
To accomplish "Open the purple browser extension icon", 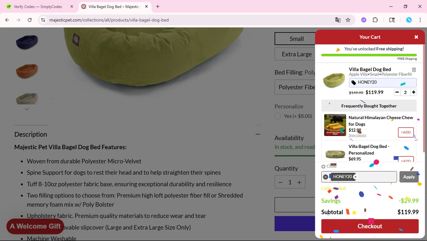I will pyautogui.click(x=364, y=20).
